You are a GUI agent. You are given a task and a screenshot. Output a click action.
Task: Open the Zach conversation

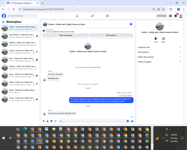[x=20, y=60]
